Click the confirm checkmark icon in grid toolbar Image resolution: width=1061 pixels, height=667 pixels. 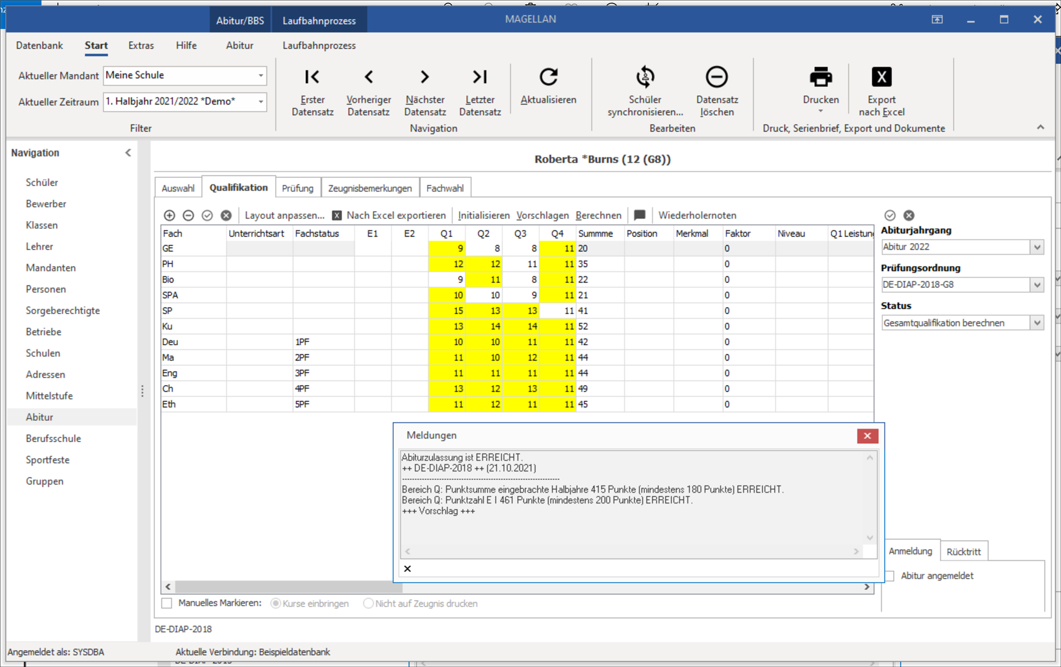click(207, 216)
